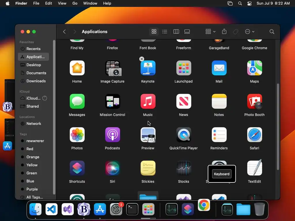
Task: Select the News app icon
Action: pyautogui.click(x=184, y=101)
